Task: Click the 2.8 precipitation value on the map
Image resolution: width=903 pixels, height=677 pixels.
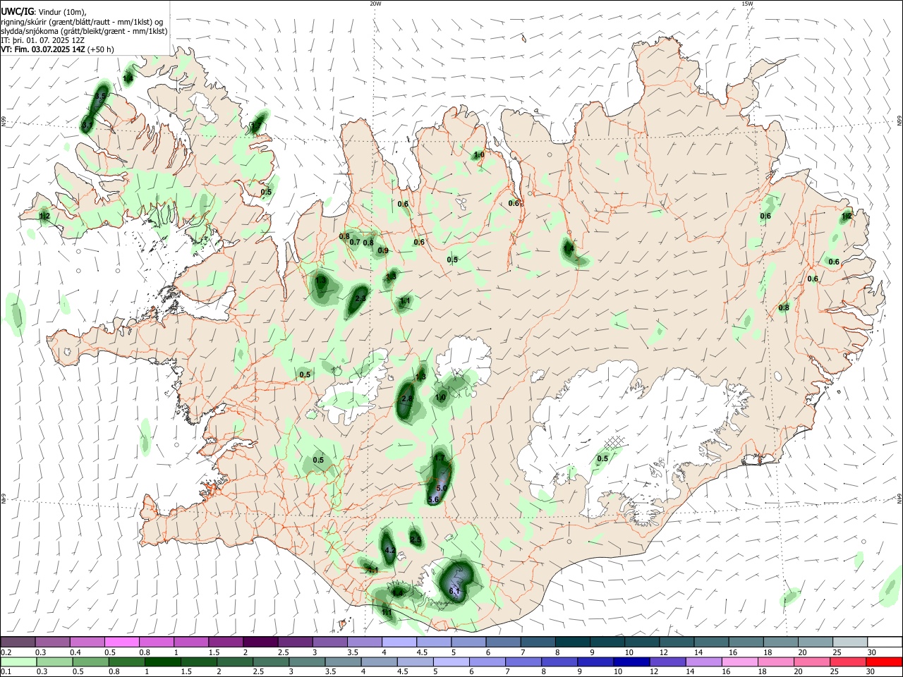Action: coord(406,399)
